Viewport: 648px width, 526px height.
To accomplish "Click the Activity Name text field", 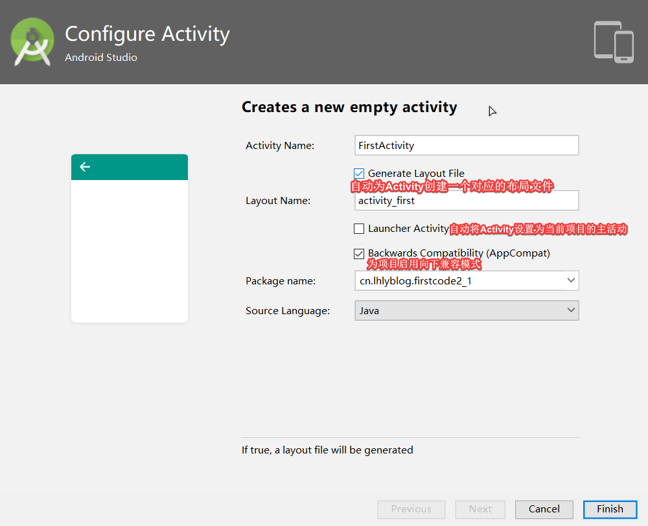I will tap(467, 145).
